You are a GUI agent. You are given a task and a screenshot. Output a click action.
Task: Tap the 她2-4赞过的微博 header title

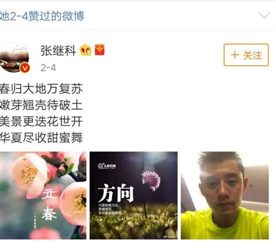click(x=42, y=16)
